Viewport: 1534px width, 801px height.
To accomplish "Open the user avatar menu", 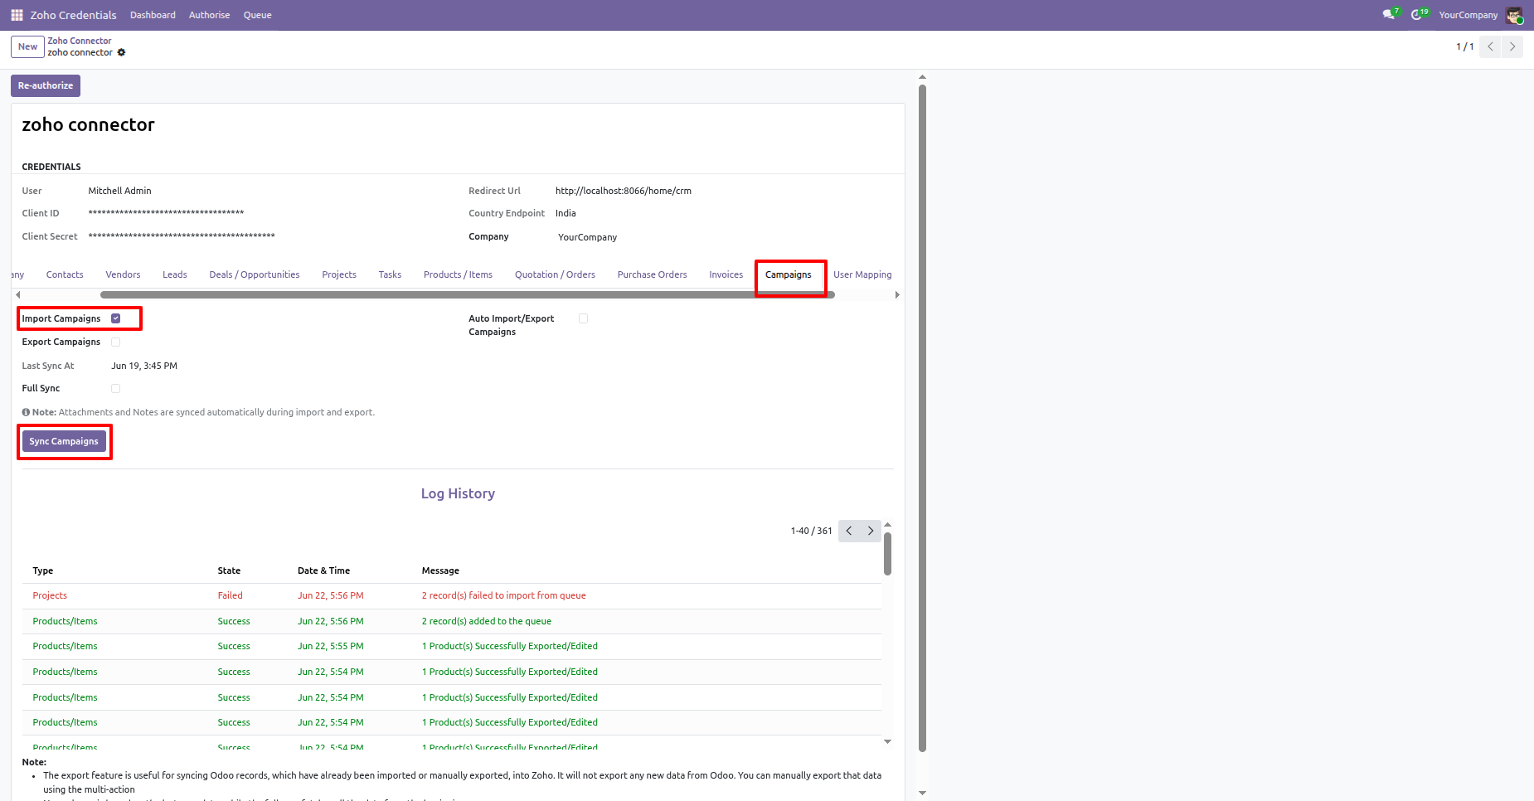I will pyautogui.click(x=1514, y=15).
